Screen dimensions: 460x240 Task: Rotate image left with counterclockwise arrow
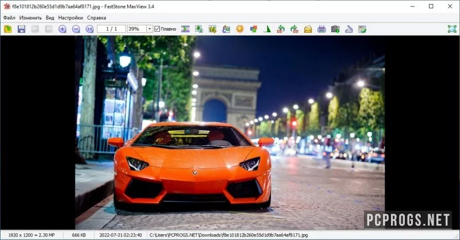[x=281, y=29]
